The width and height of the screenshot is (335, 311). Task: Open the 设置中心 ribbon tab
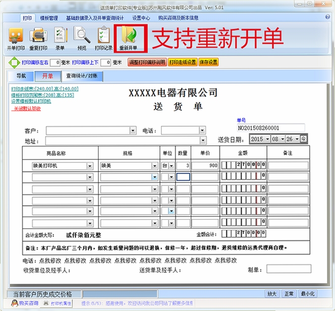141,18
